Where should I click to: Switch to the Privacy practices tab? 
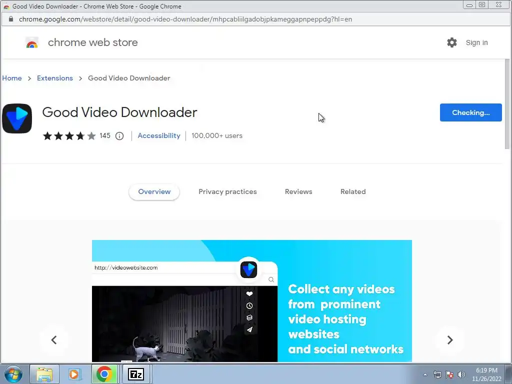click(227, 191)
